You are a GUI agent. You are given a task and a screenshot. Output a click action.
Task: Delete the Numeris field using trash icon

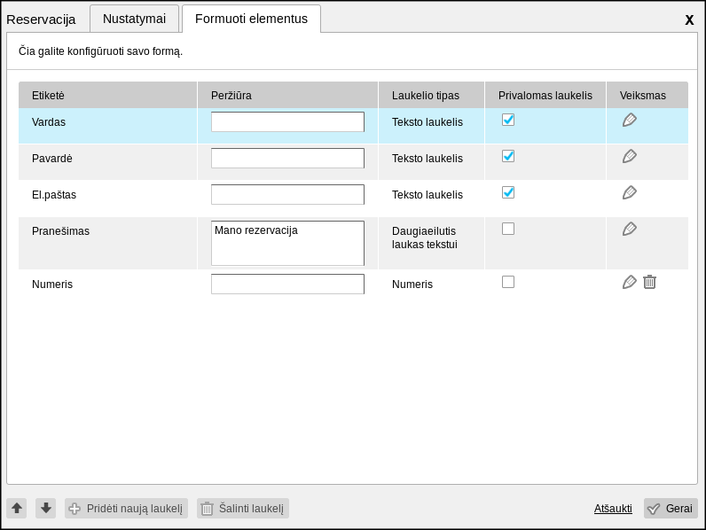[649, 283]
